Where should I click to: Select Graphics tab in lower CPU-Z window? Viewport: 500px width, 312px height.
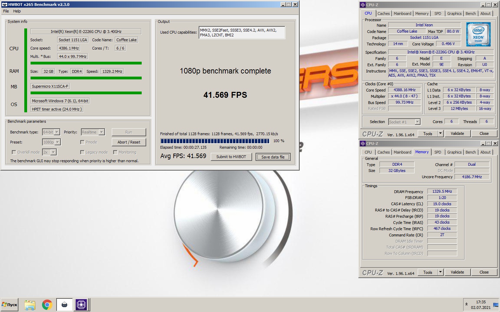click(x=455, y=152)
